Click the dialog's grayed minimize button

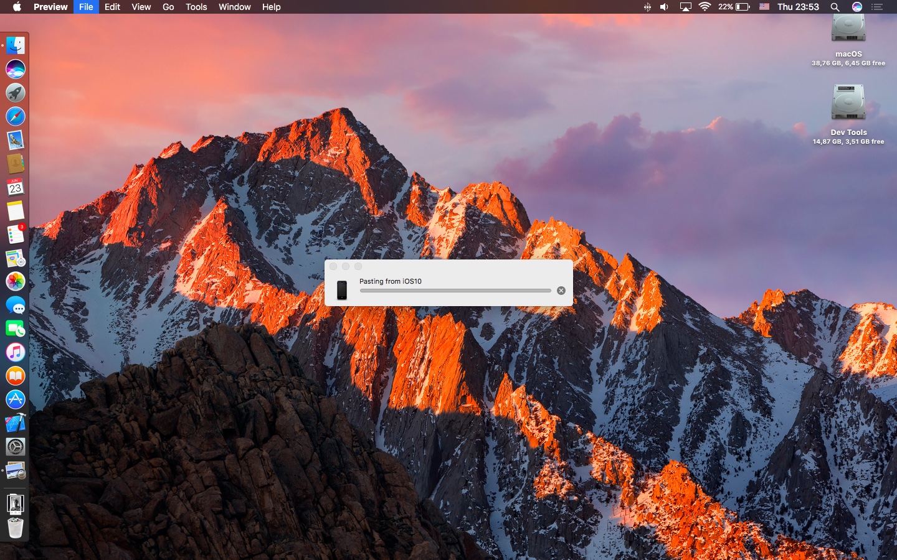click(346, 266)
